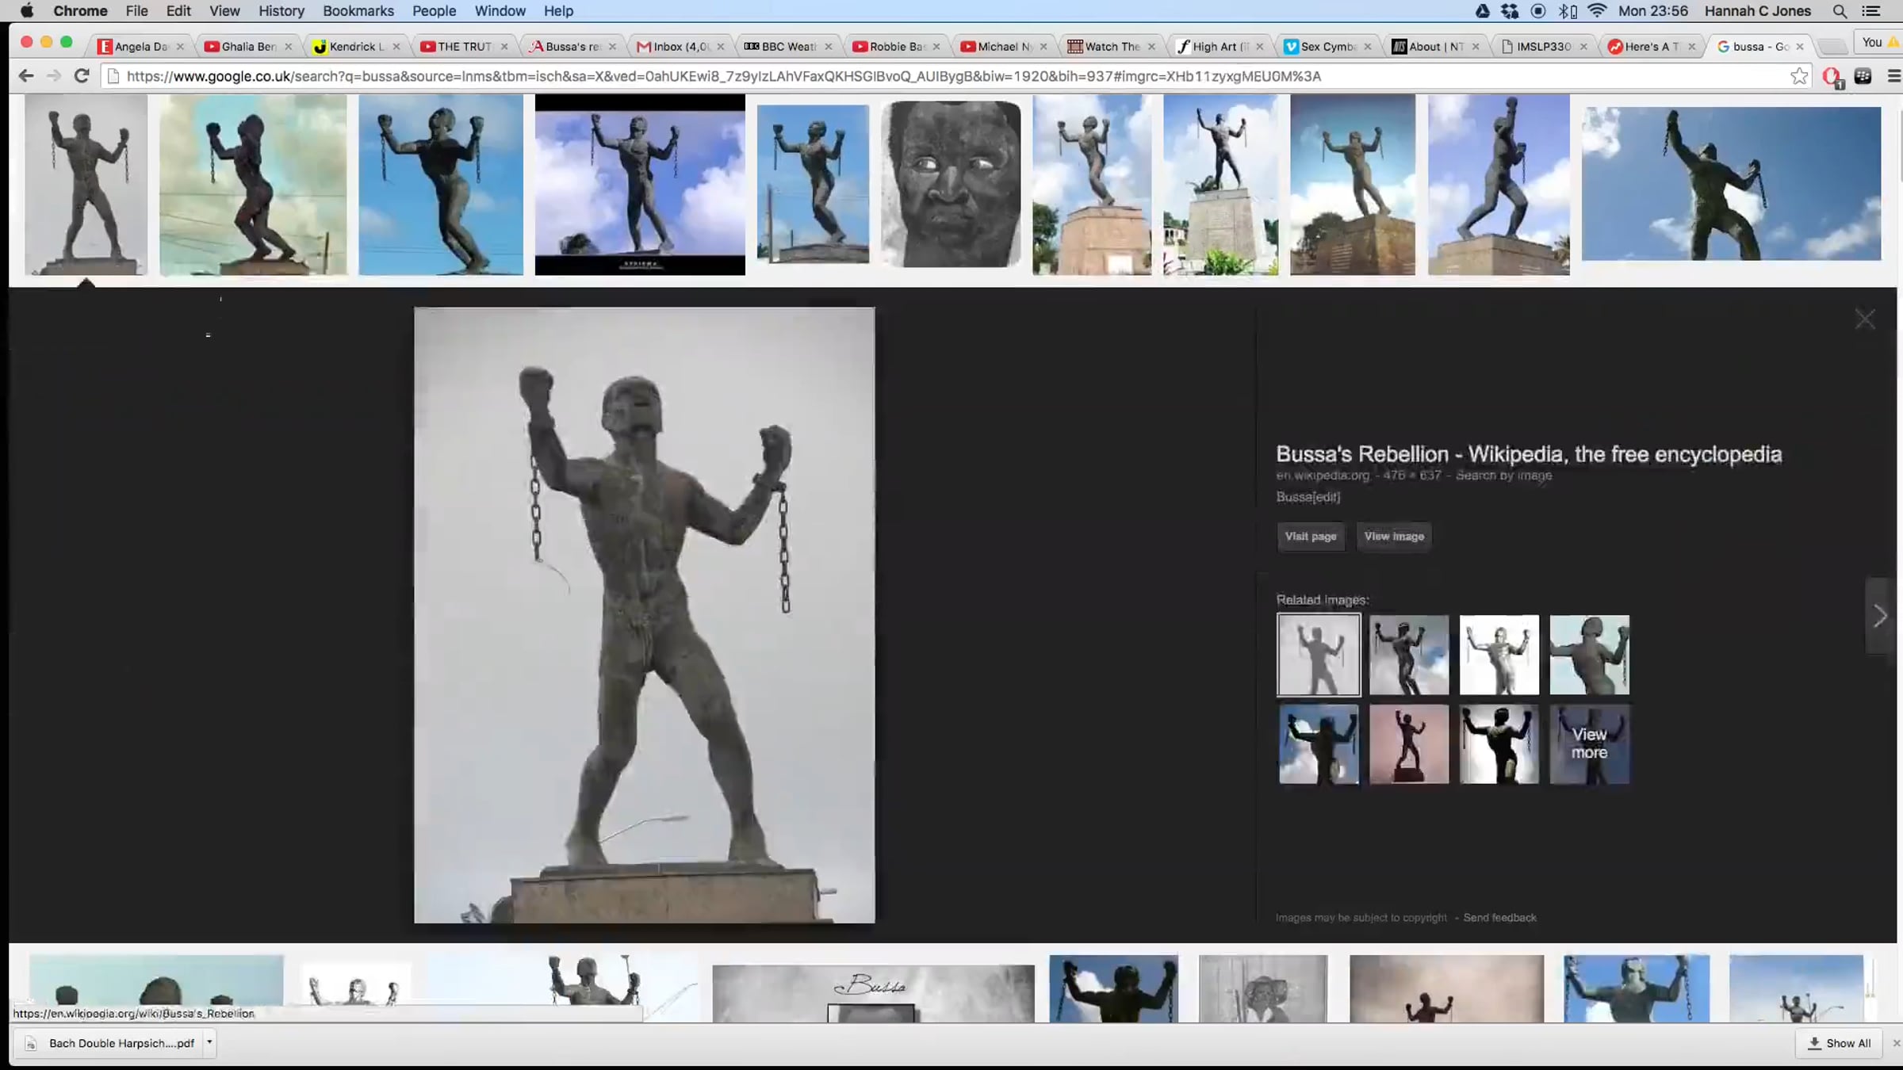
Task: Close the image preview panel
Action: (x=1865, y=319)
